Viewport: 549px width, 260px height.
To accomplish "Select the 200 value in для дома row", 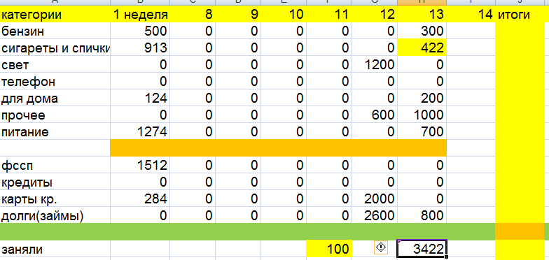I will (x=422, y=98).
